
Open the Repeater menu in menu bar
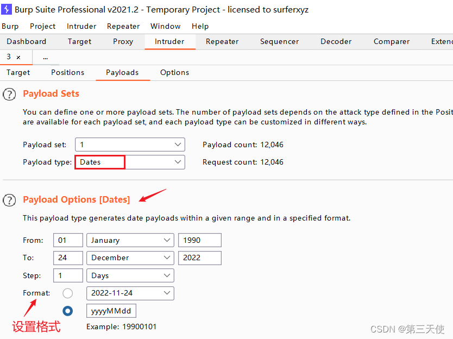coord(123,26)
